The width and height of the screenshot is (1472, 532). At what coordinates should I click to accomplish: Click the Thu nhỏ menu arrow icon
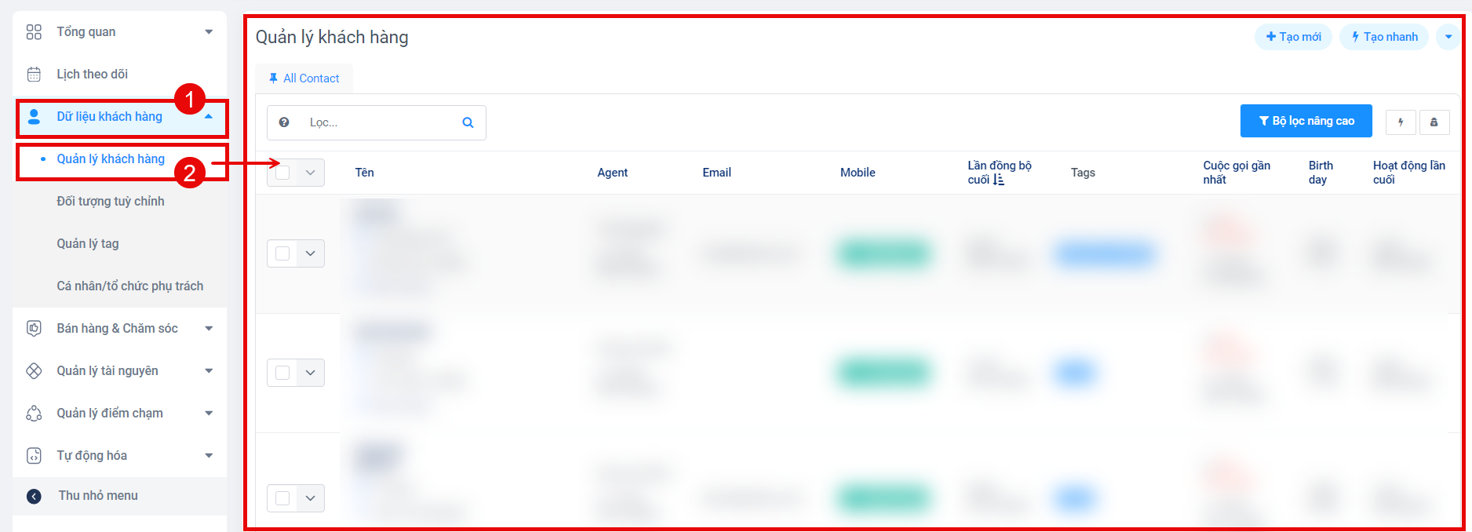tap(34, 496)
